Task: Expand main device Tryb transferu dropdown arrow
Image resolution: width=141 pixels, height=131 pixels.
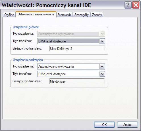Action: tap(102, 41)
